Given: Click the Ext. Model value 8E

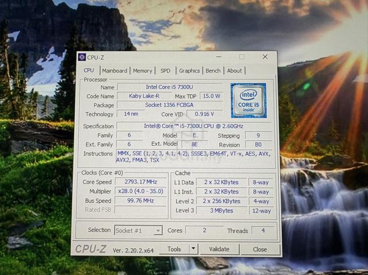Looking at the screenshot, I should 194,145.
